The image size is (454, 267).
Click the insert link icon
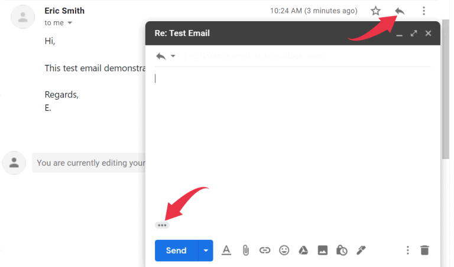point(265,250)
